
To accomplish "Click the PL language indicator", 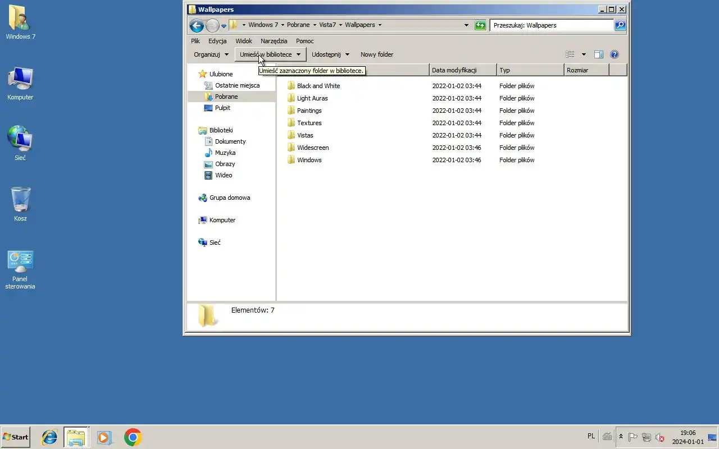I will (x=591, y=436).
